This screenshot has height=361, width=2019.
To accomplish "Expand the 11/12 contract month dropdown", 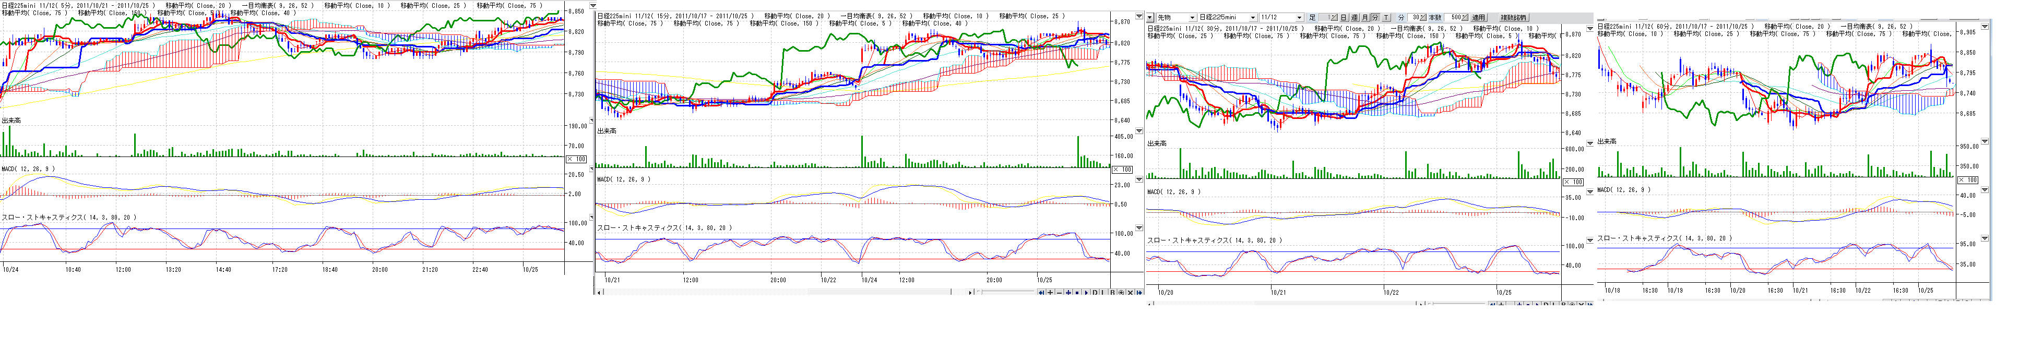I will click(x=1299, y=17).
